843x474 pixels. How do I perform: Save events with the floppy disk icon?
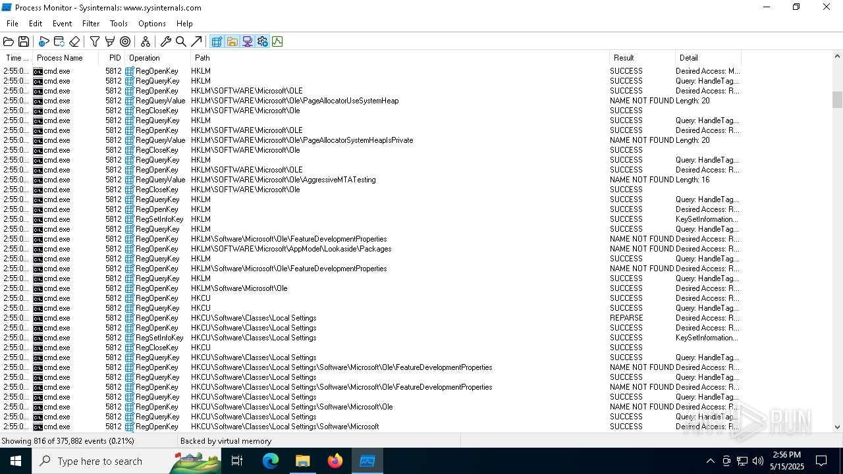24,41
